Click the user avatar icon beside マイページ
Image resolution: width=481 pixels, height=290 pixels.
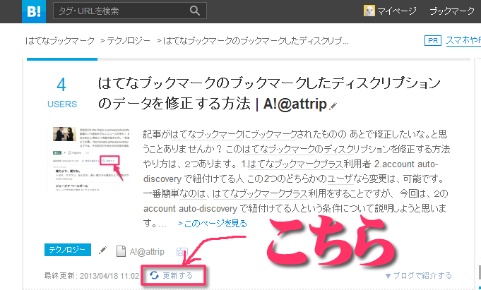click(369, 11)
